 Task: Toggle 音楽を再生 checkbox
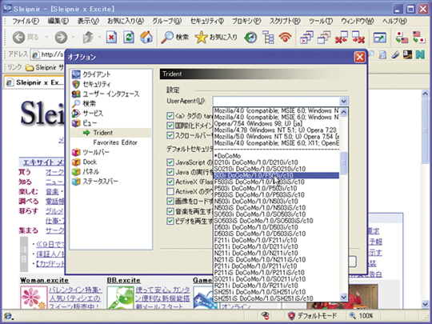tap(170, 211)
